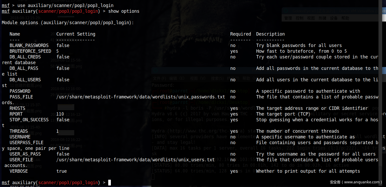Image resolution: width=386 pixels, height=187 pixels.
Task: Click 'Whether to print output for all attempts'
Action: pyautogui.click(x=308, y=171)
